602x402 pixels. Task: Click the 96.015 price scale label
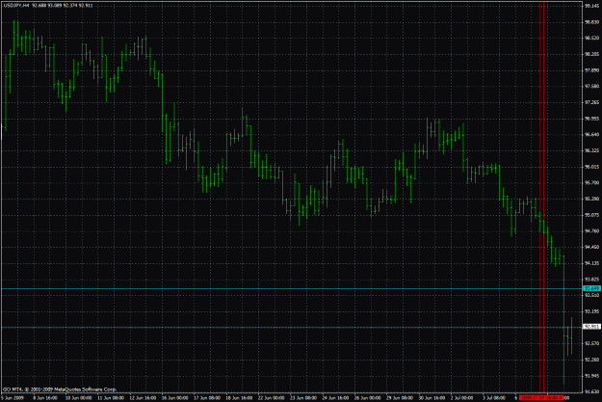click(x=591, y=167)
